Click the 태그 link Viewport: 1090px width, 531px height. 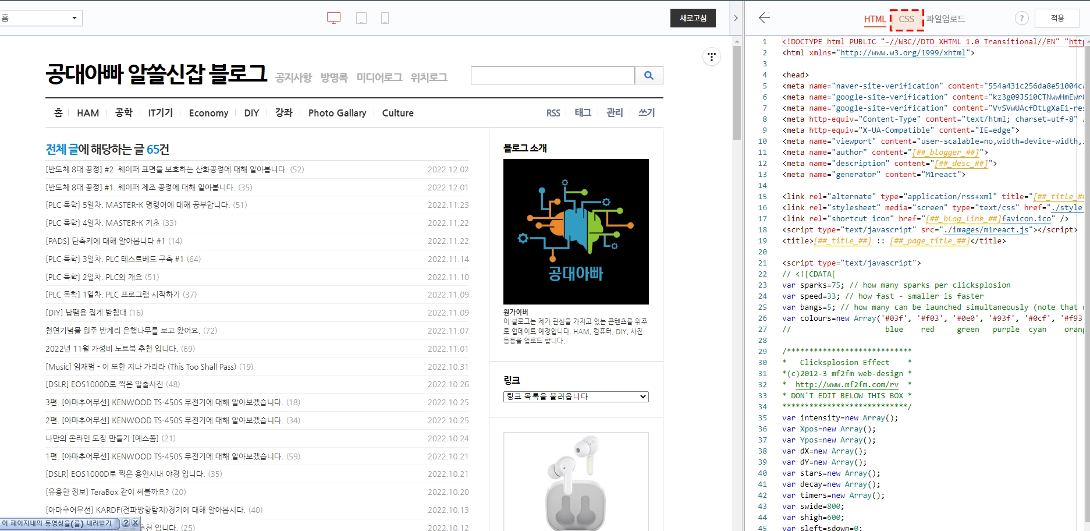pos(583,112)
